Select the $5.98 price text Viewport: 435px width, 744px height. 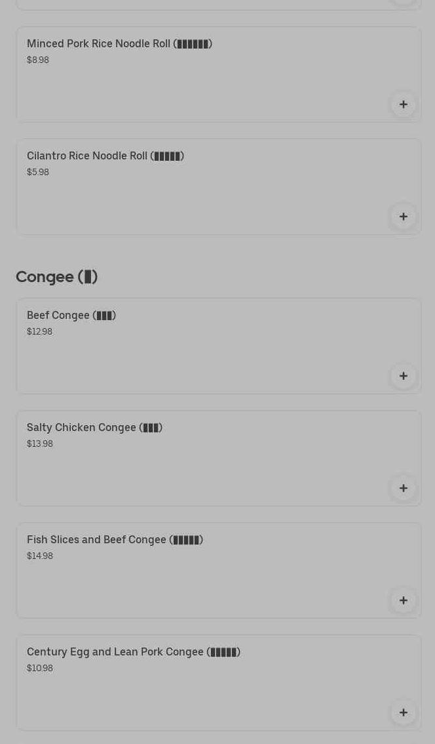[38, 173]
